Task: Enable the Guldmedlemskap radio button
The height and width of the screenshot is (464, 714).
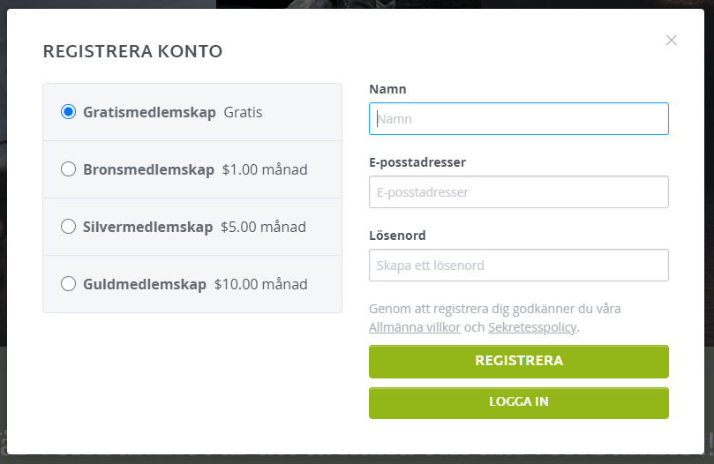Action: click(68, 284)
